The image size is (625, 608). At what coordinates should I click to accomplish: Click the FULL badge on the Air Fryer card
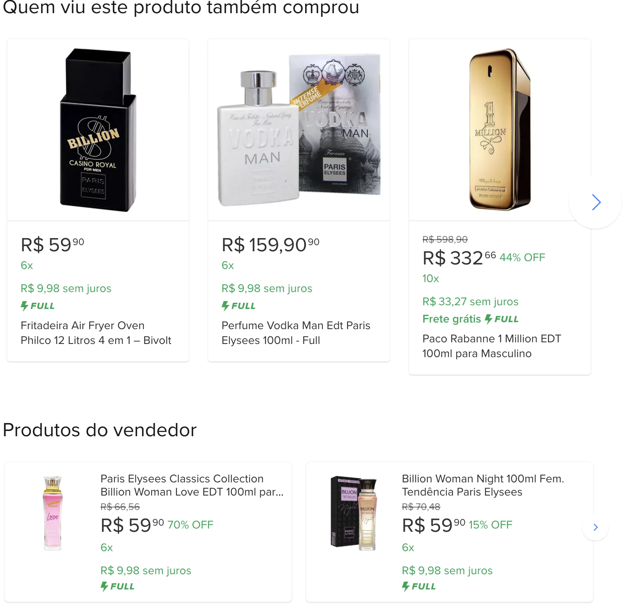[x=38, y=306]
